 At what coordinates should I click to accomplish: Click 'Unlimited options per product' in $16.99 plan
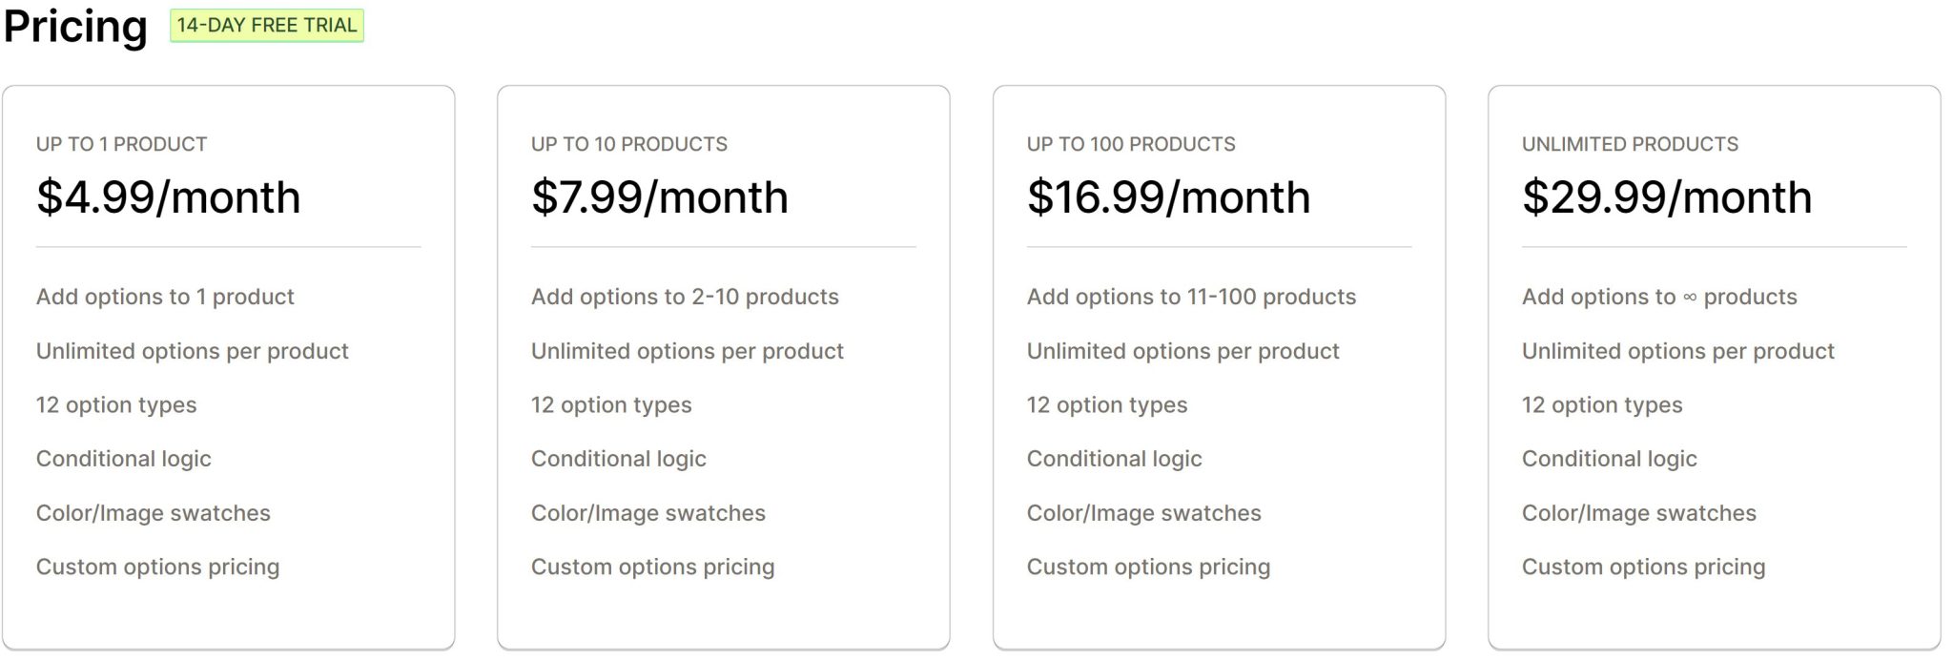1182,351
